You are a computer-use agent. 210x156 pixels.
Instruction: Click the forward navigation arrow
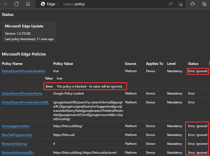5,4
